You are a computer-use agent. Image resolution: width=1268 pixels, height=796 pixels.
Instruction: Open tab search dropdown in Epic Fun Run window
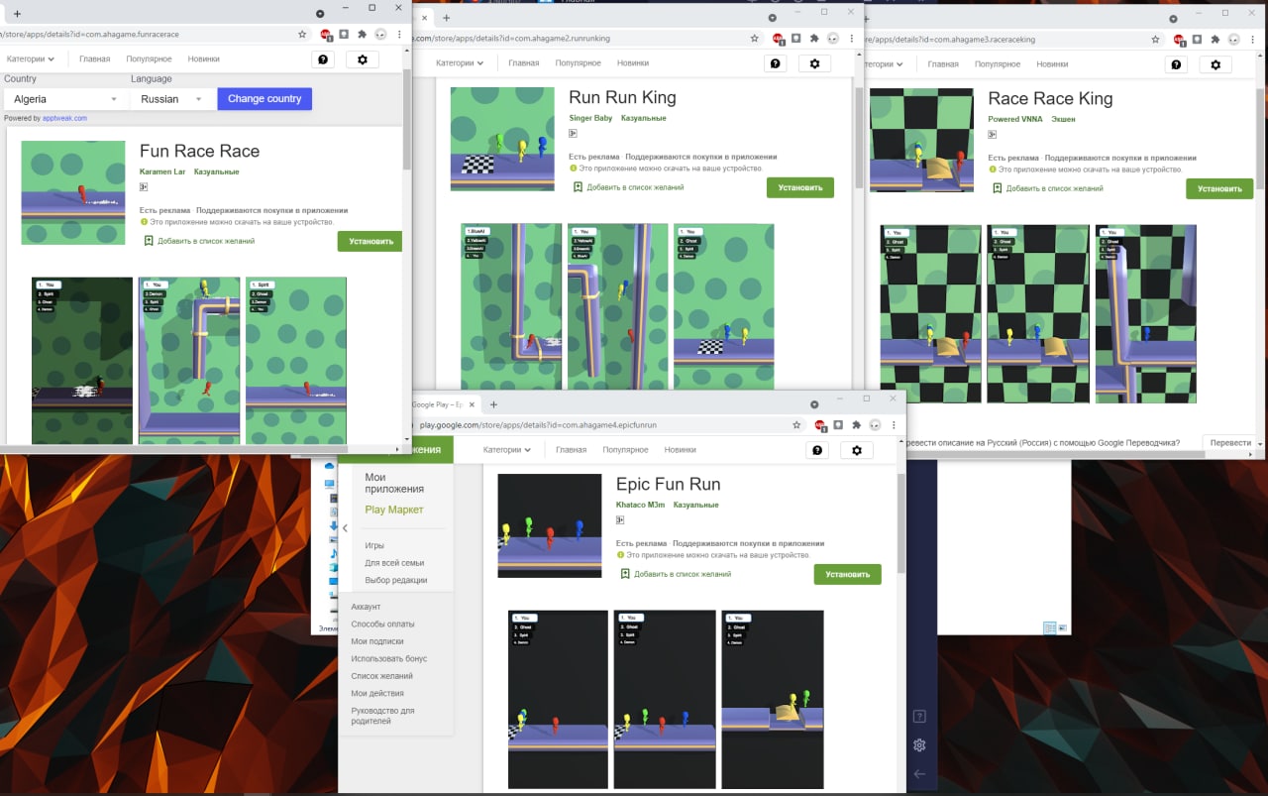pos(814,404)
